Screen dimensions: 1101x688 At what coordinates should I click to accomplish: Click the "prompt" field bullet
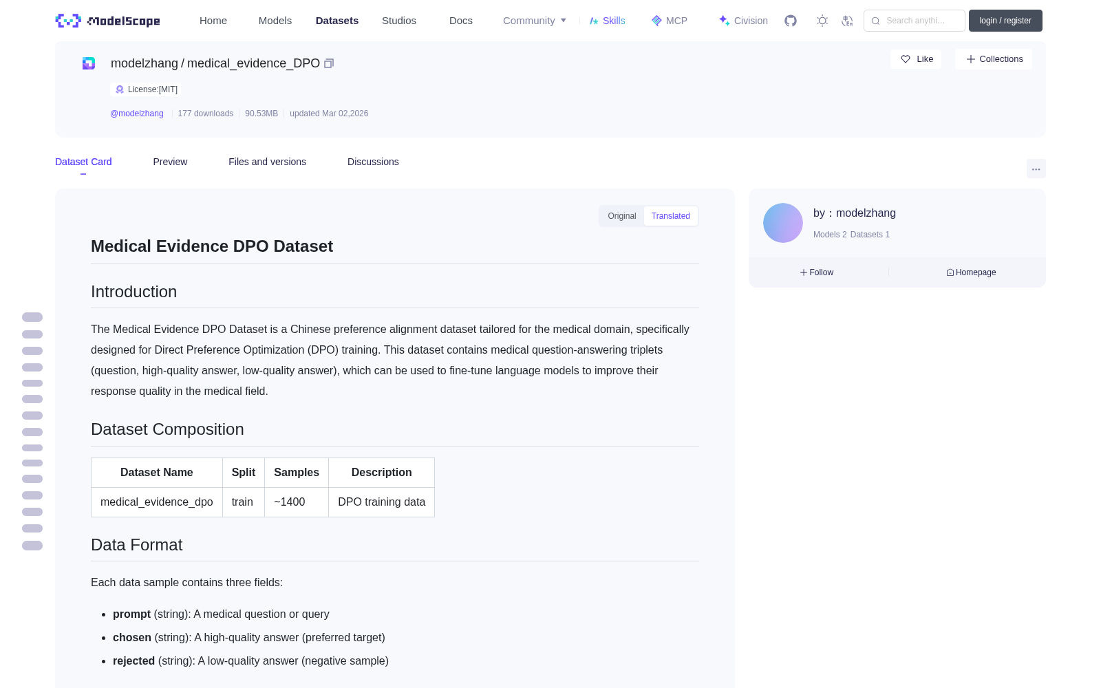[221, 614]
